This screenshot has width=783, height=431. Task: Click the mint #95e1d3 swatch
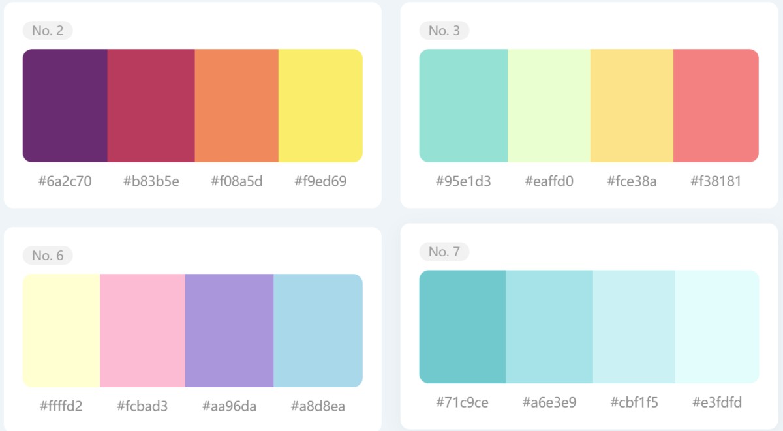coord(463,106)
